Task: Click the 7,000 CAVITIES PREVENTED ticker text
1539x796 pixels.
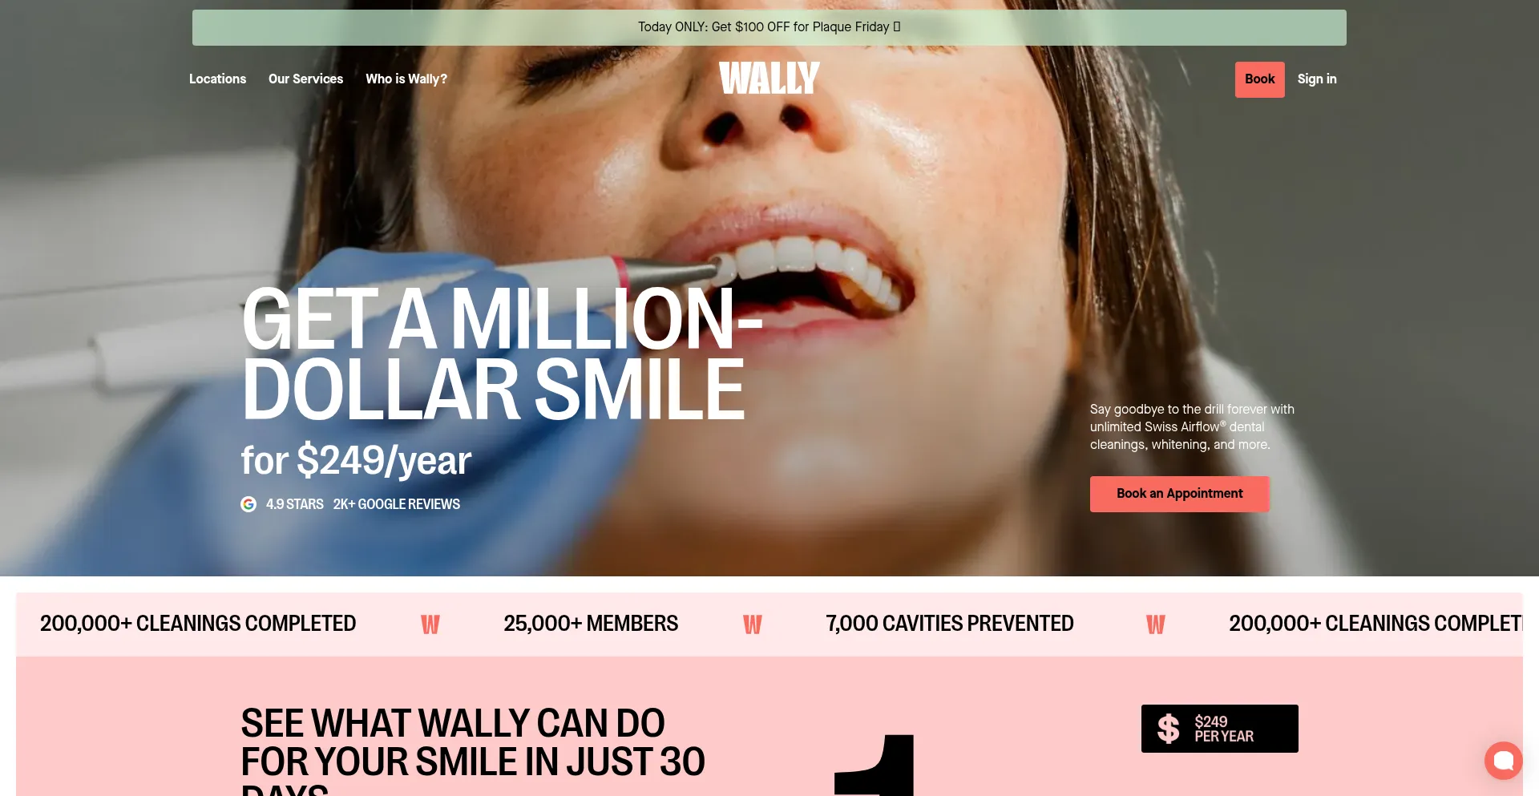Action: pyautogui.click(x=950, y=624)
